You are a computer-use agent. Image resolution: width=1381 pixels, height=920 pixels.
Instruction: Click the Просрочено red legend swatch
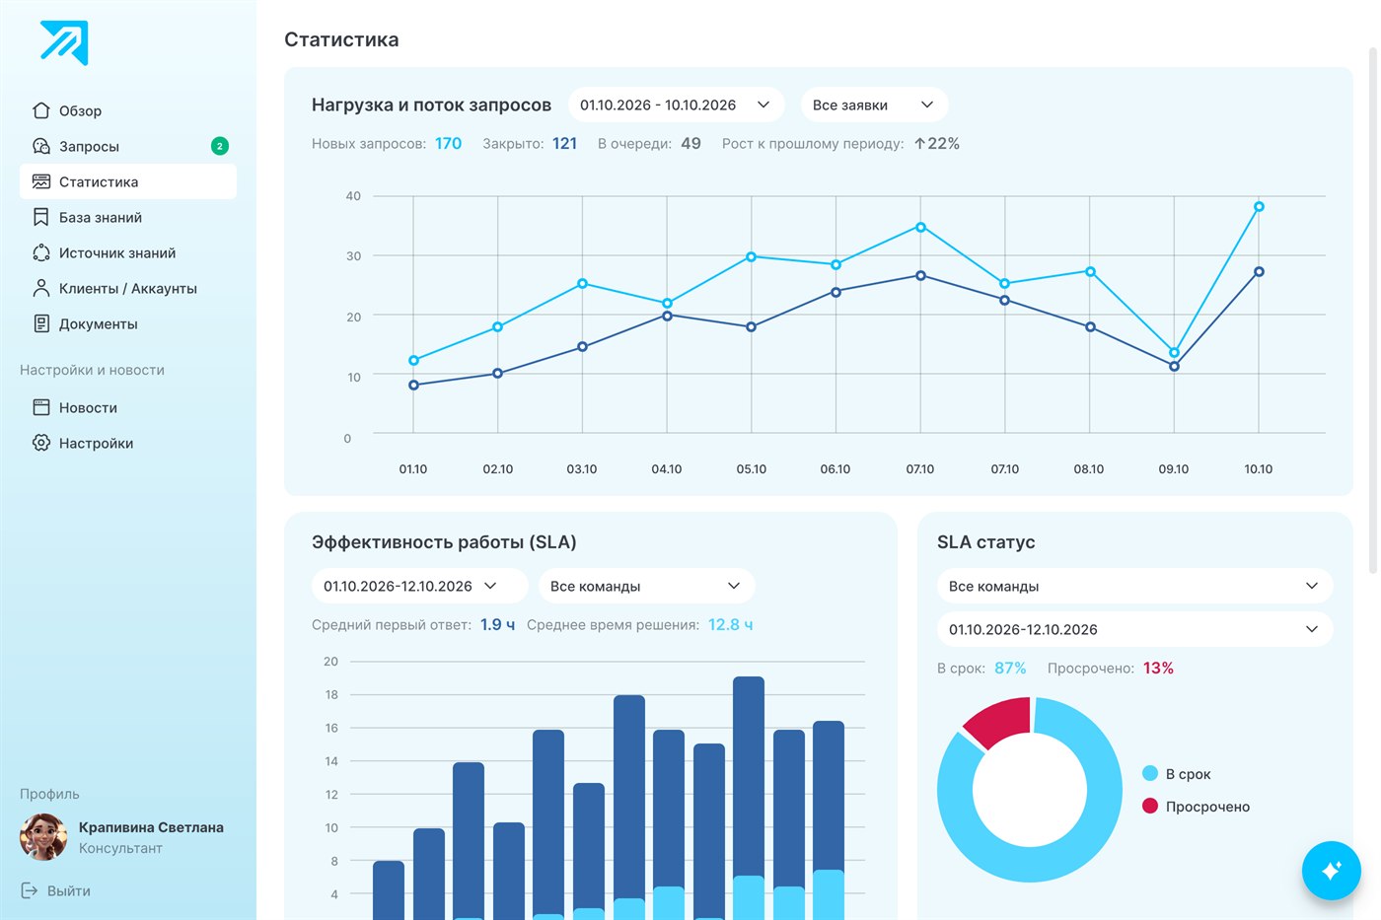(x=1149, y=806)
